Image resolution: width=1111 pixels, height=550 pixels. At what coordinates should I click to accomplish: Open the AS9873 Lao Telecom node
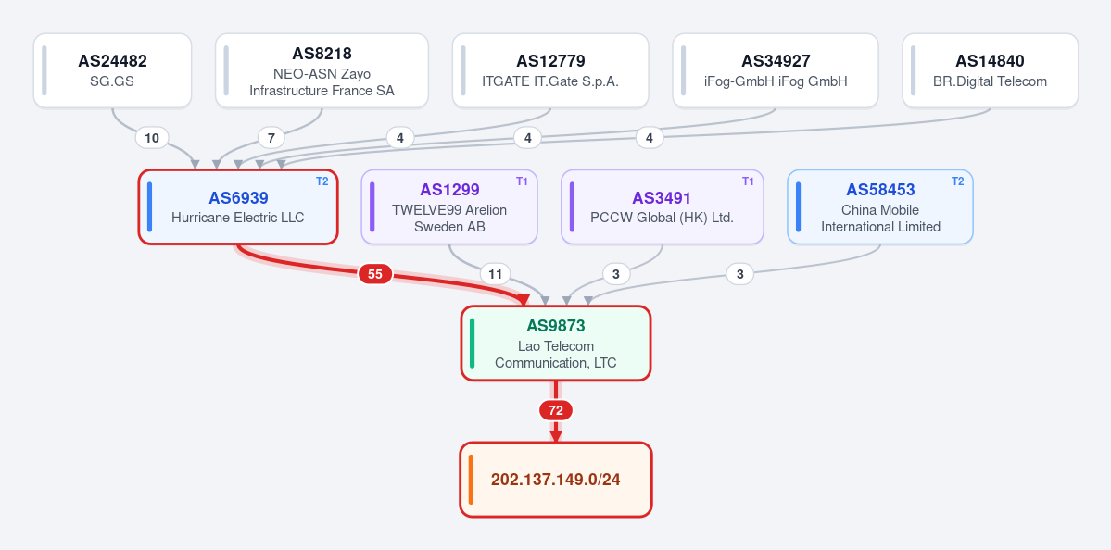(x=556, y=344)
